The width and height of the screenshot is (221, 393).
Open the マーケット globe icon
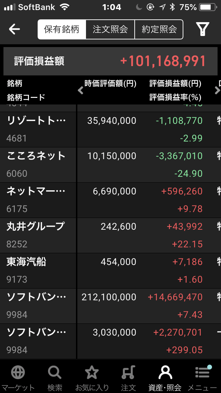pyautogui.click(x=18, y=373)
